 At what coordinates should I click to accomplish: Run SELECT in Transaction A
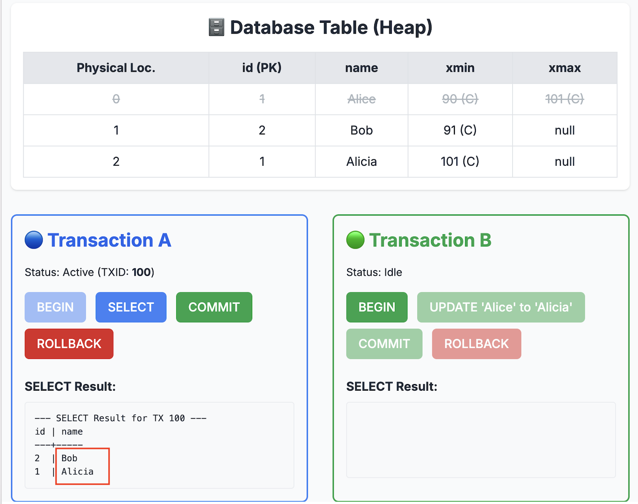click(x=131, y=307)
